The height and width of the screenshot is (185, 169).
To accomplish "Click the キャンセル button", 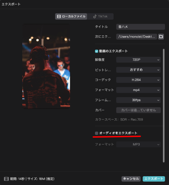I will [x=131, y=179].
